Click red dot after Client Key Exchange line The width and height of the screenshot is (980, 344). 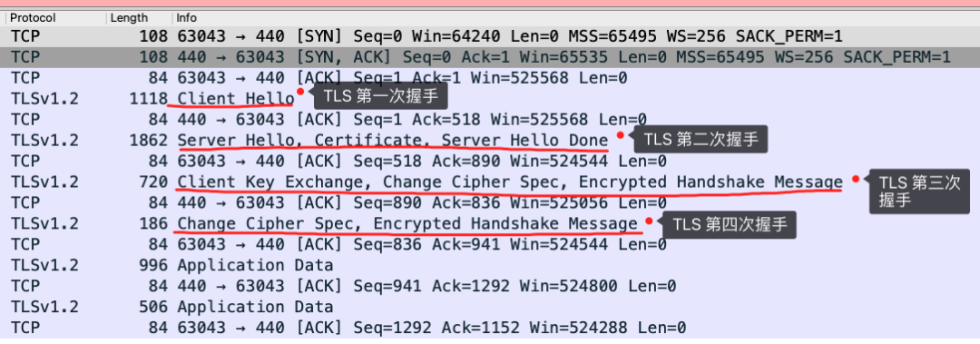pyautogui.click(x=855, y=178)
